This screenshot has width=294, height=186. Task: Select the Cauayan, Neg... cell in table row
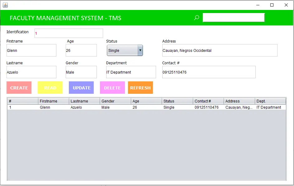pos(239,107)
